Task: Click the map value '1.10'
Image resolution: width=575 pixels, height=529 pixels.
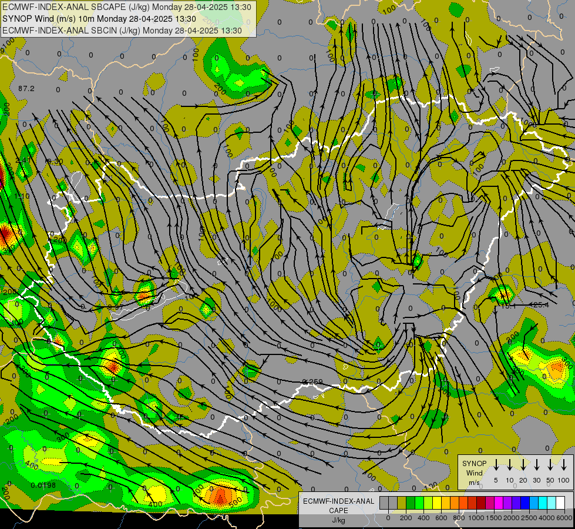Action: (x=22, y=196)
